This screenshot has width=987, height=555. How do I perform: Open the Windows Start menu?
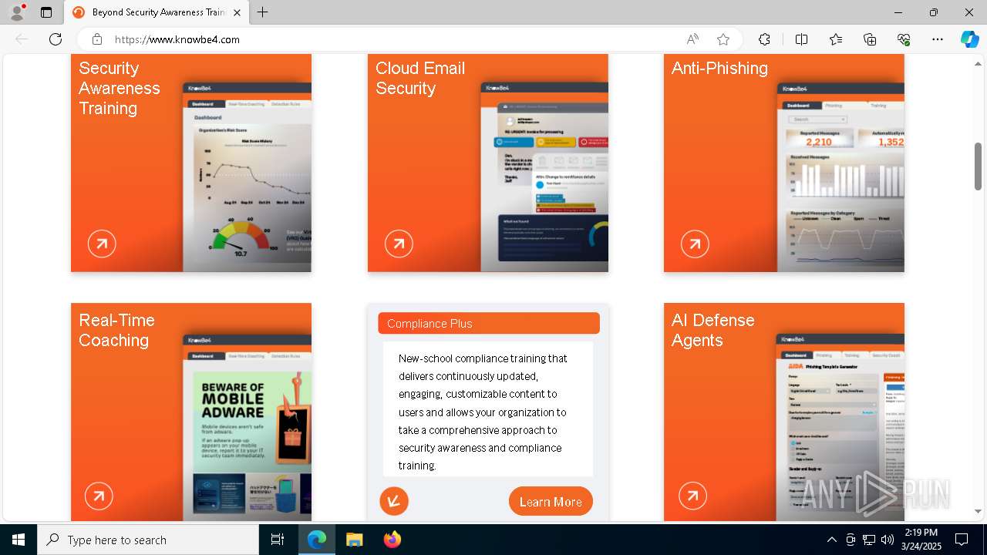click(19, 540)
